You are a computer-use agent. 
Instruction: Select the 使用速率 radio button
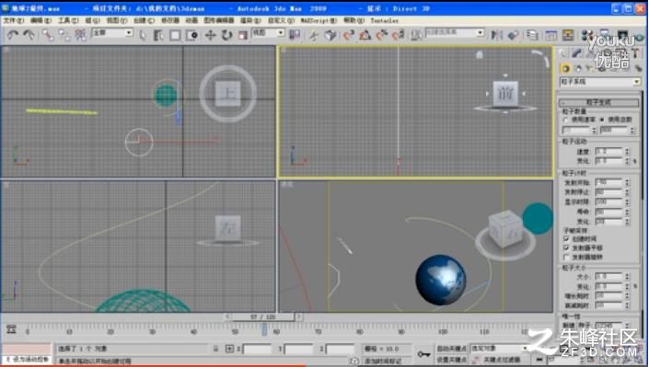coord(566,120)
